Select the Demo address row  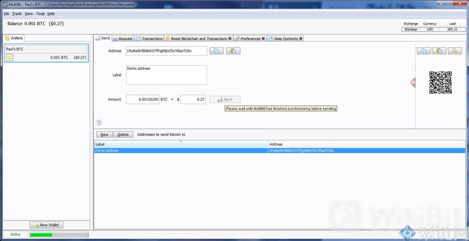click(x=280, y=151)
